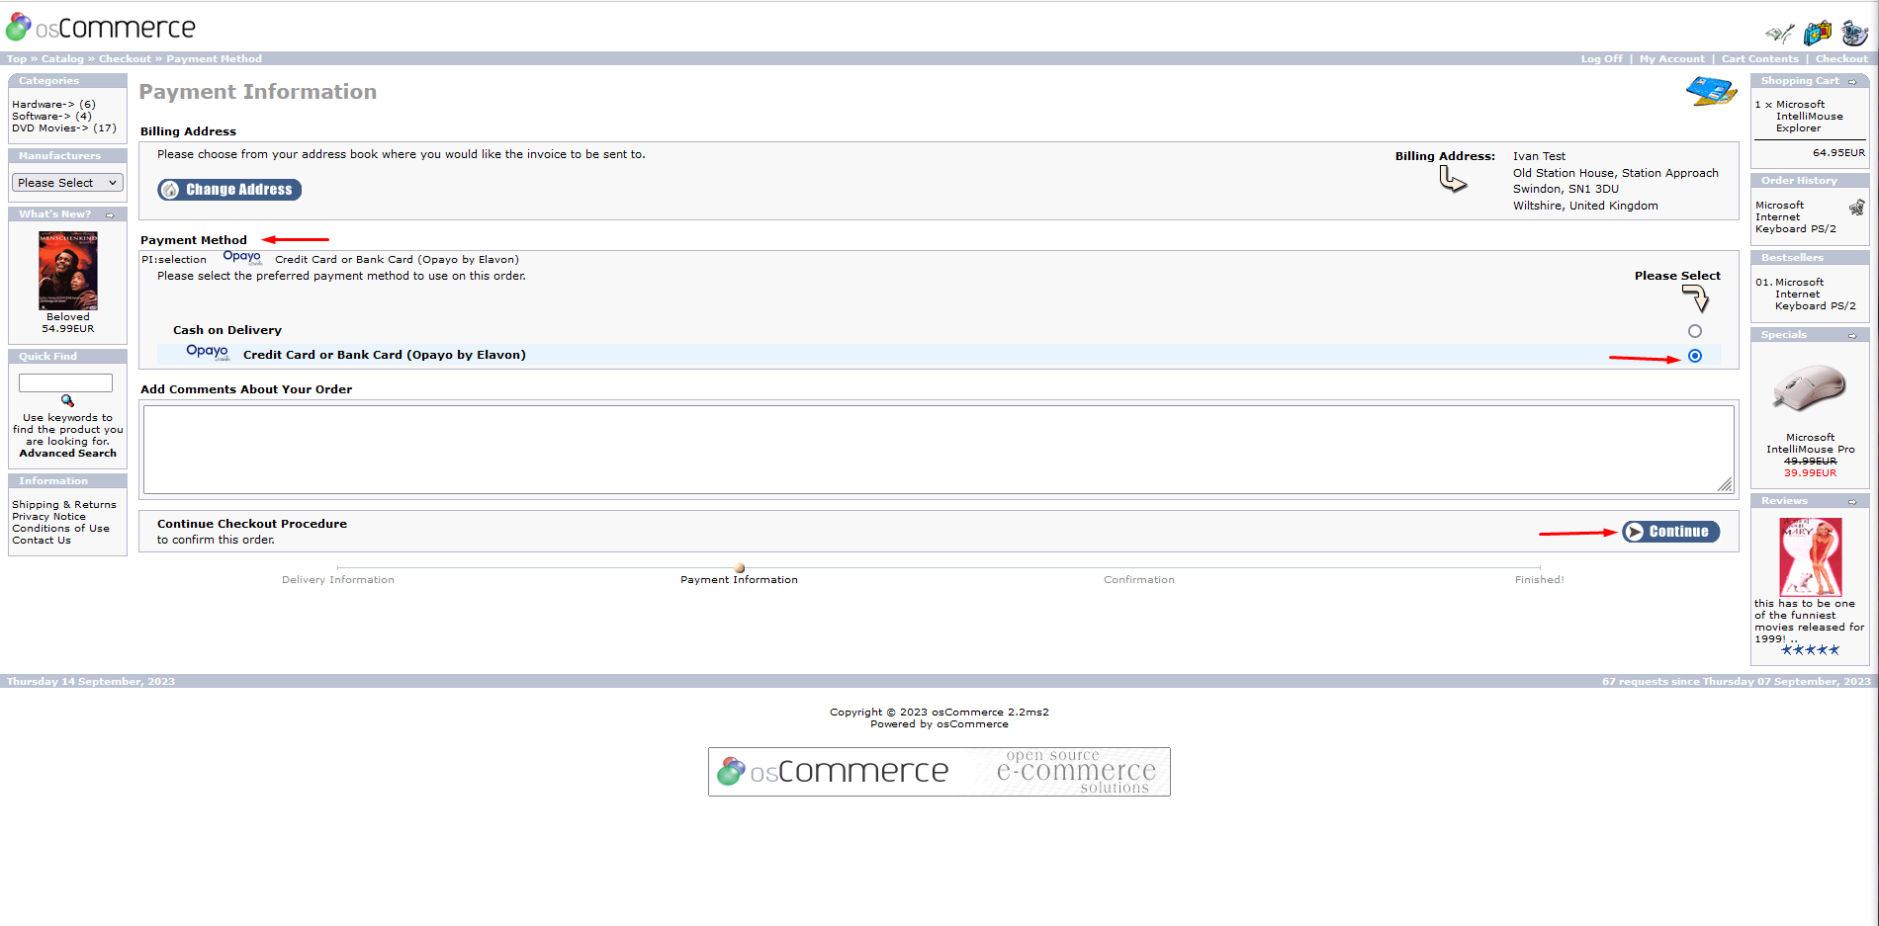Click Catalog in the breadcrumb trail

(62, 58)
